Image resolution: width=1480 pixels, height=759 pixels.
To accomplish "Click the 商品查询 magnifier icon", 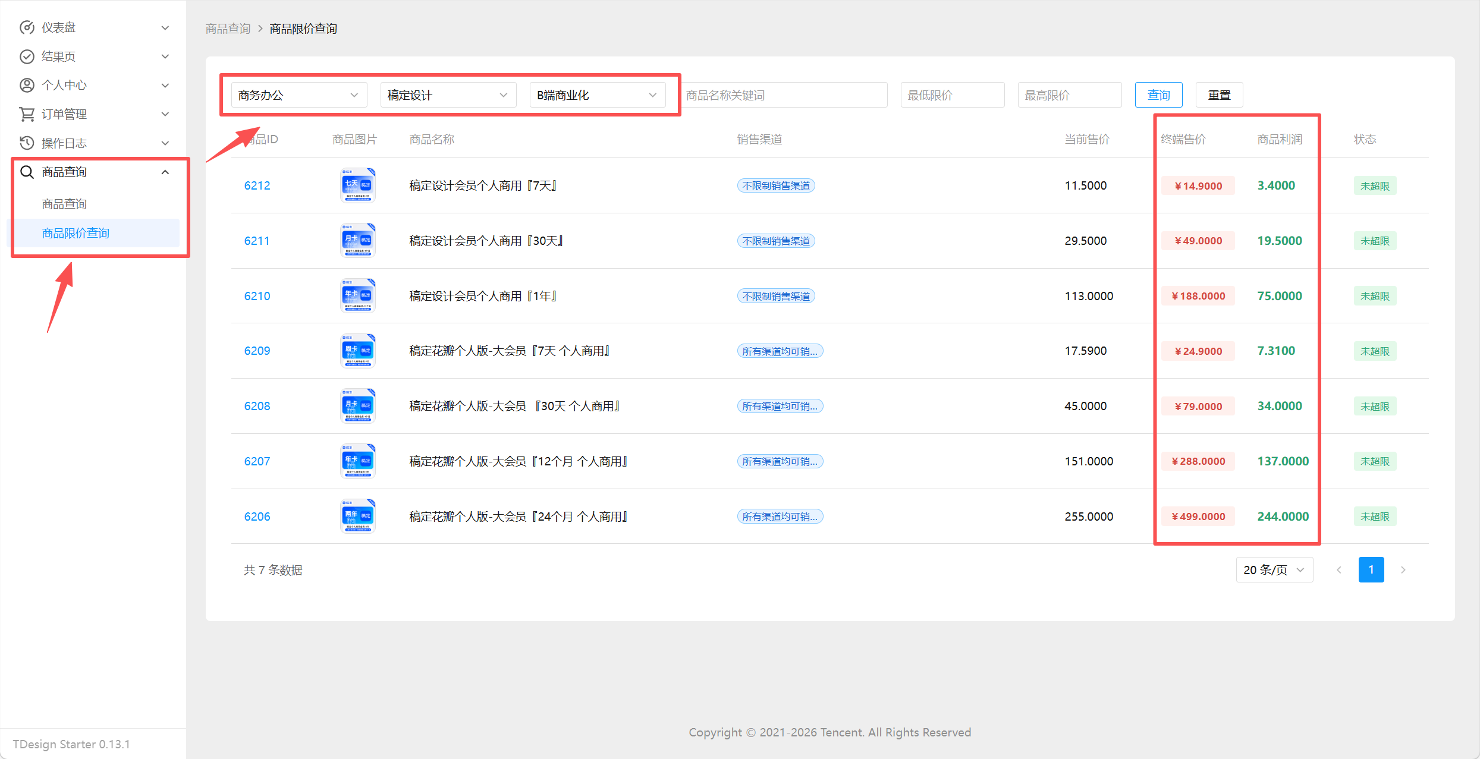I will point(27,172).
